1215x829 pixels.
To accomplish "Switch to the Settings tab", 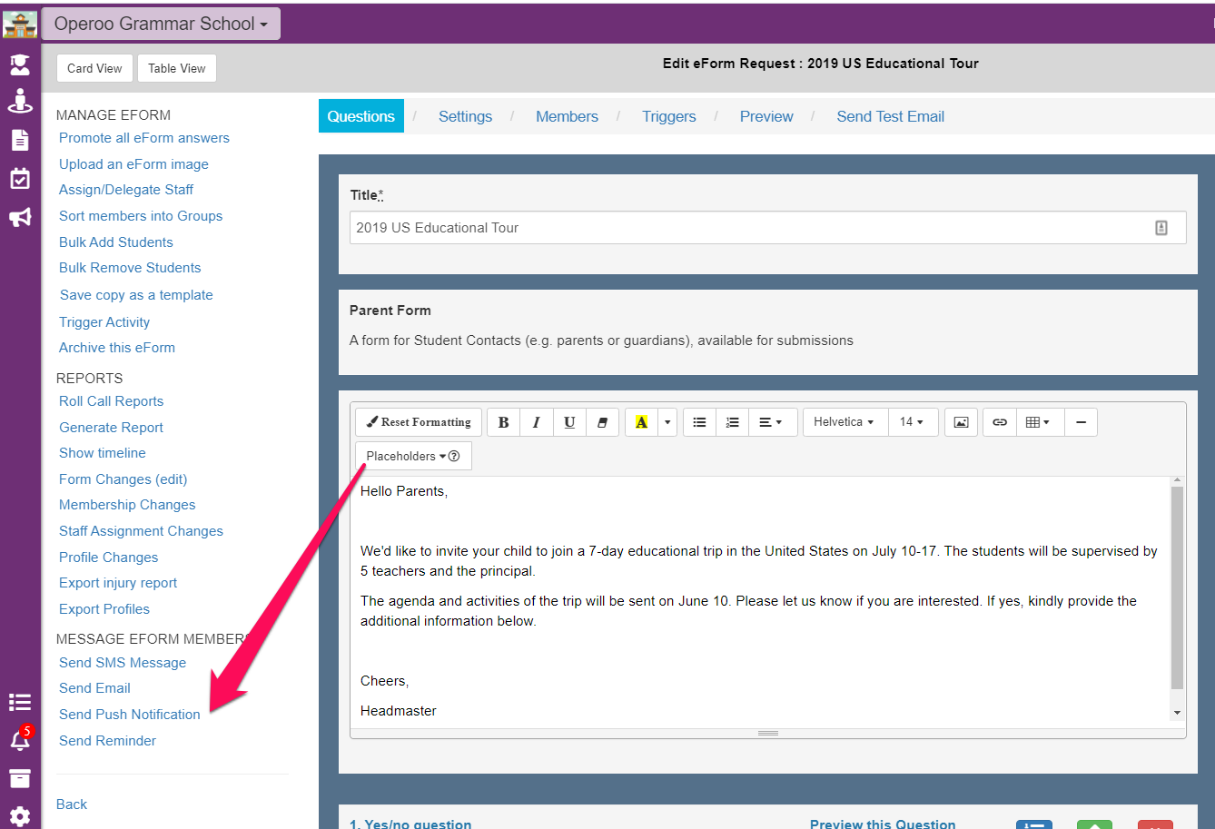I will point(465,116).
